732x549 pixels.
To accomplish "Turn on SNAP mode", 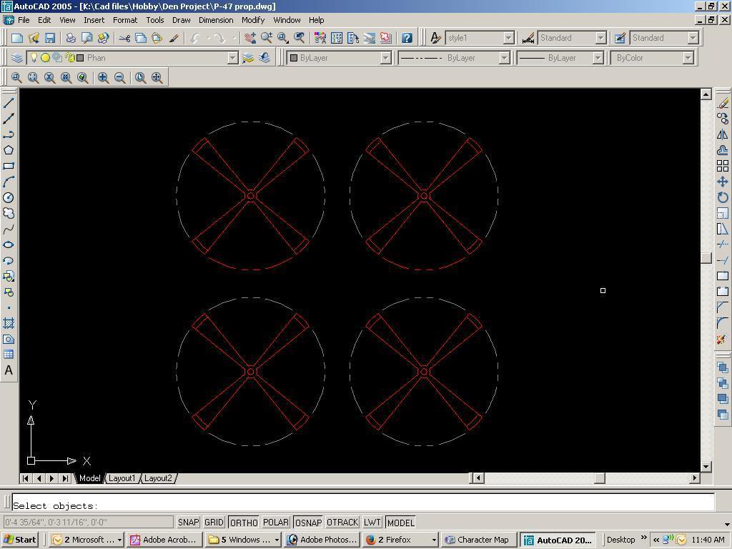I will tap(188, 523).
